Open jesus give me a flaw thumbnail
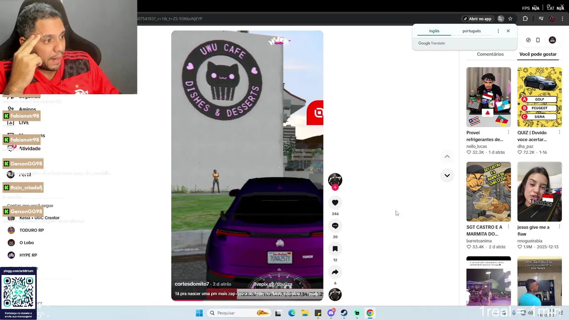Image resolution: width=569 pixels, height=320 pixels. pos(540,192)
